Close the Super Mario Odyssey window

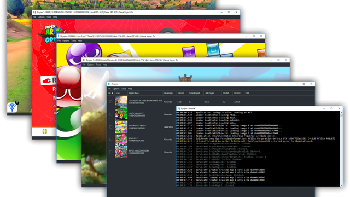tap(236, 12)
